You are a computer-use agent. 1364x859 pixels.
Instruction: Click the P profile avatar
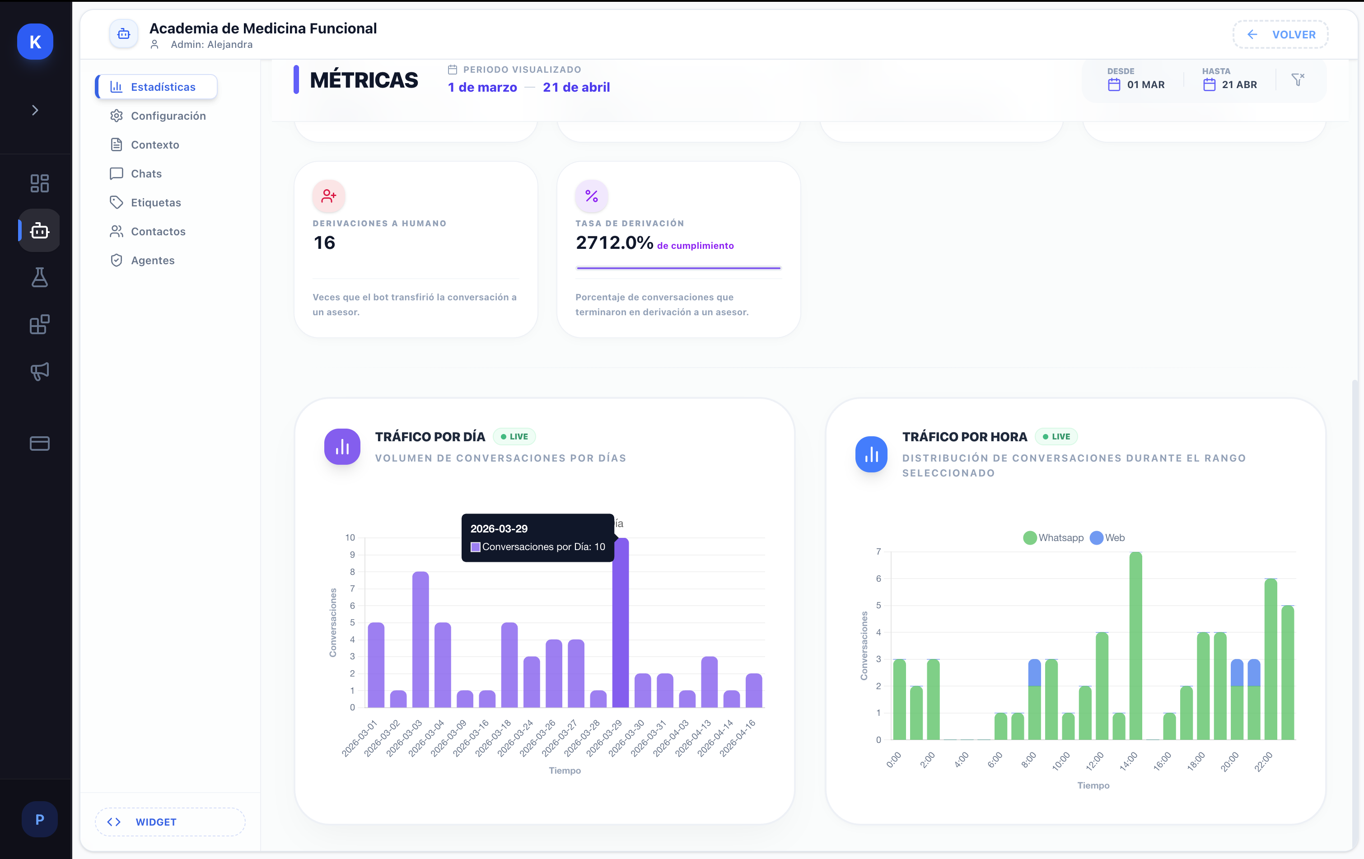[x=40, y=819]
